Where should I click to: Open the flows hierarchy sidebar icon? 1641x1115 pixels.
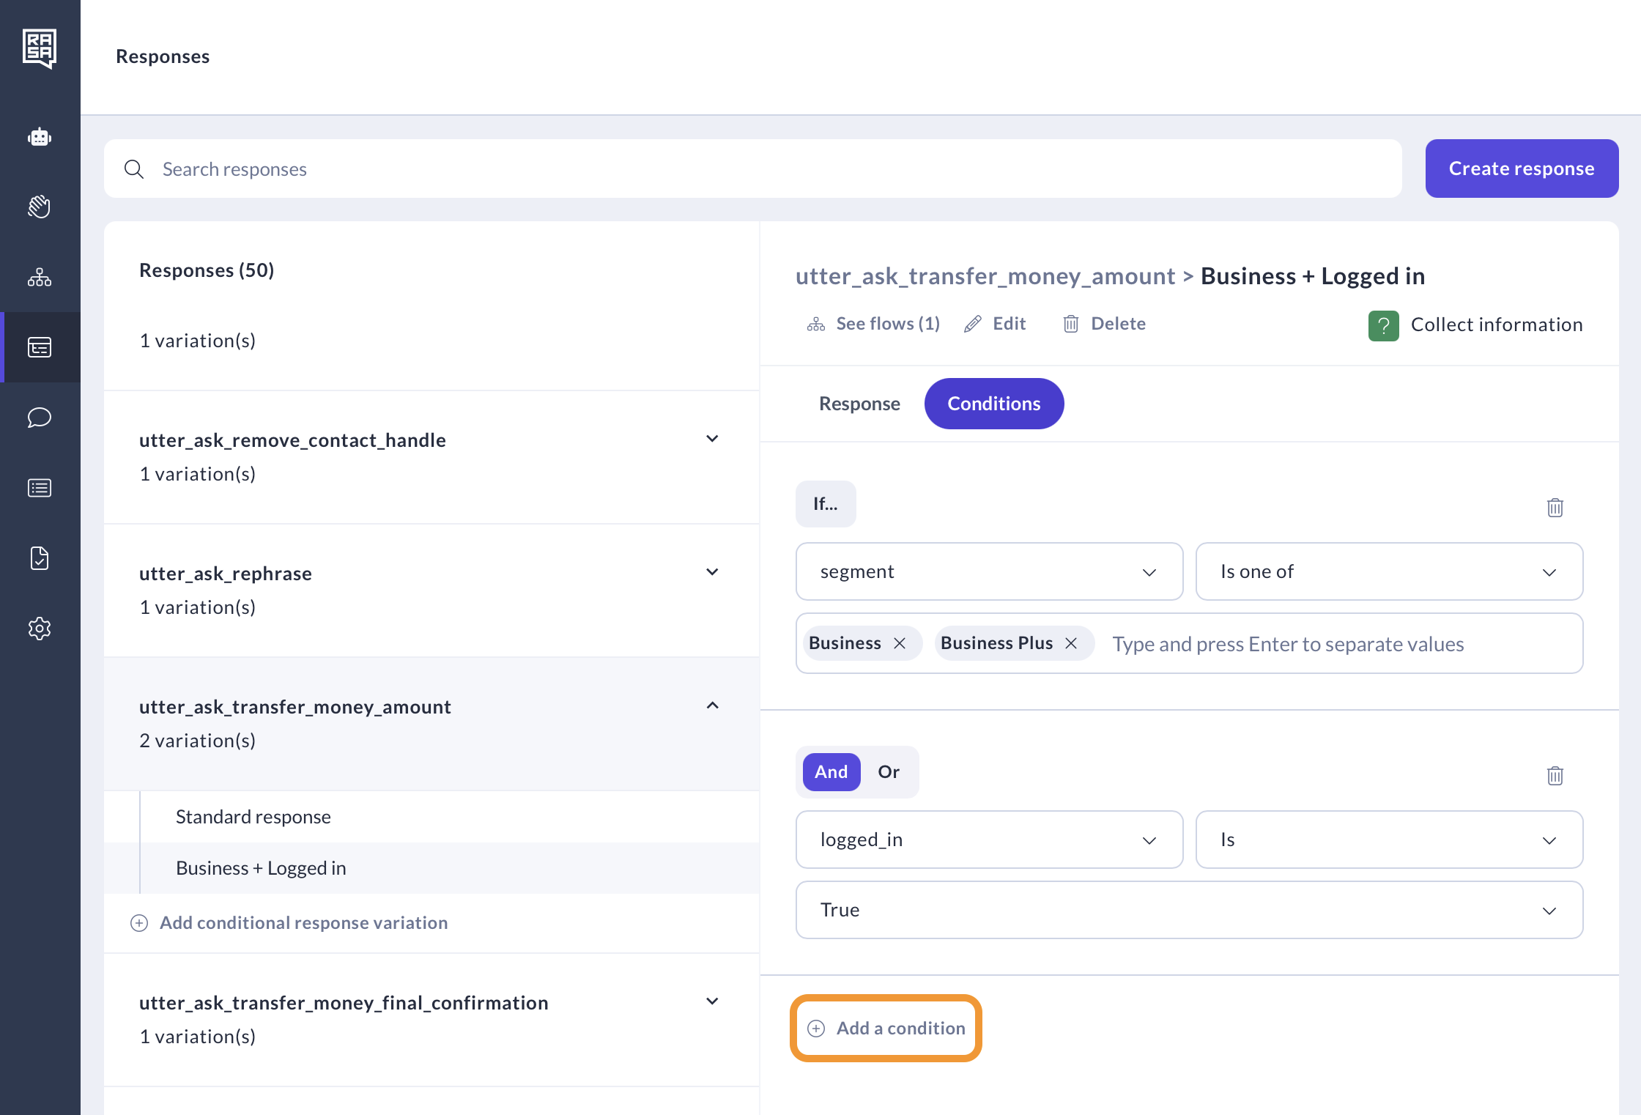coord(40,277)
